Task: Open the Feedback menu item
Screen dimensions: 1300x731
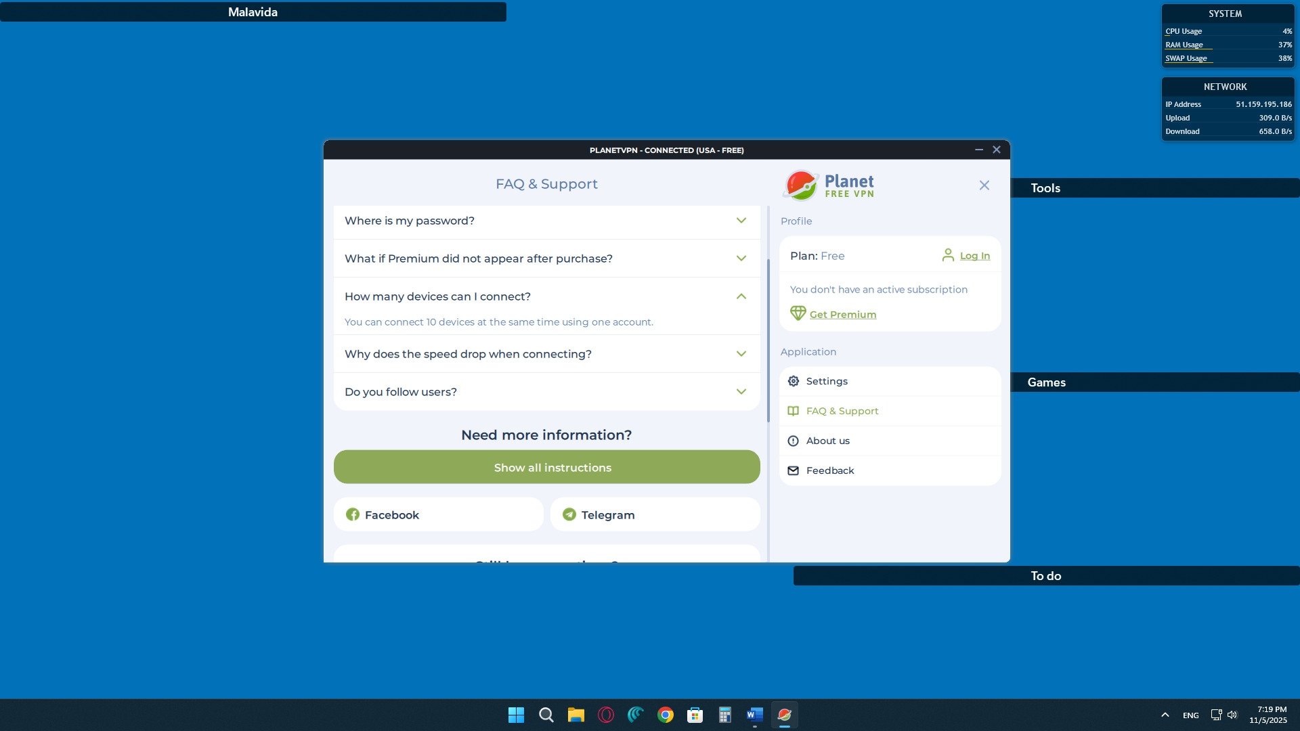Action: (x=829, y=470)
